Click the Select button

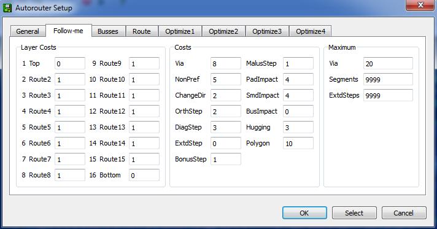tap(354, 213)
